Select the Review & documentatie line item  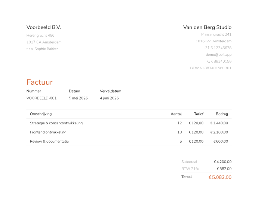[129, 141]
